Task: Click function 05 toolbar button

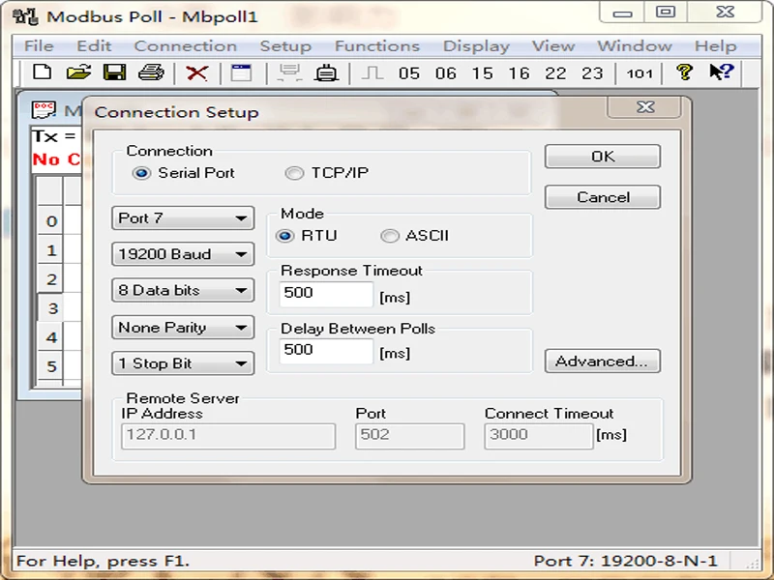Action: point(408,73)
